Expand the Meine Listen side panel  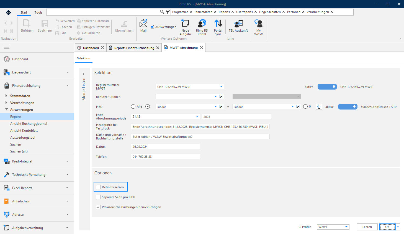[84, 74]
